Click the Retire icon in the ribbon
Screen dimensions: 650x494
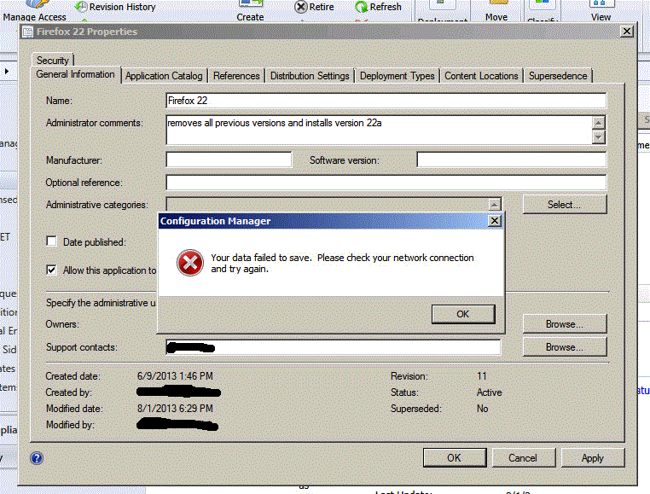point(301,7)
